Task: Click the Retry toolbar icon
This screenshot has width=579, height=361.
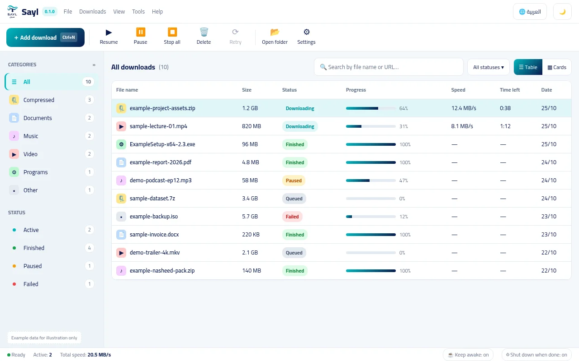Action: (x=235, y=32)
